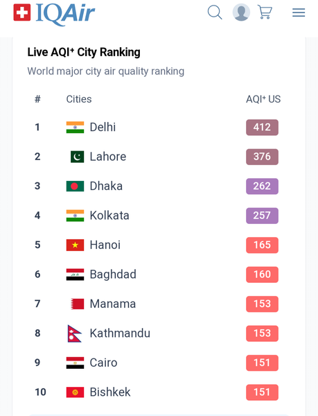Click India flag next to Delhi
318x416 pixels.
pyautogui.click(x=75, y=128)
